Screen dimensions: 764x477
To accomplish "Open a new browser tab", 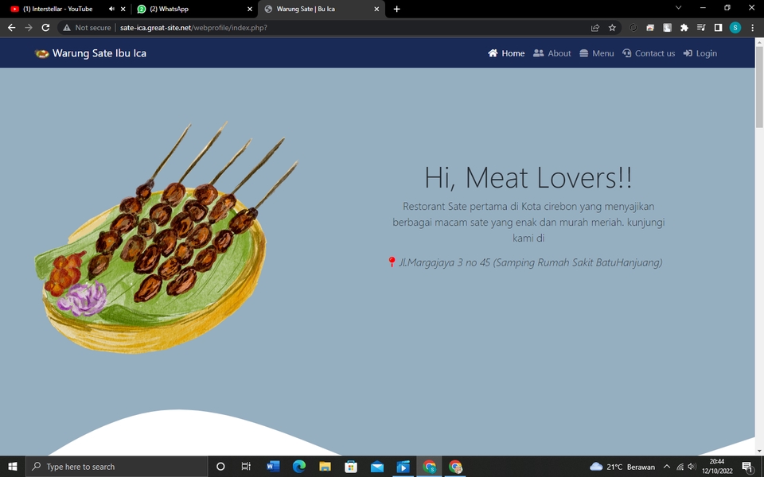I will (396, 9).
